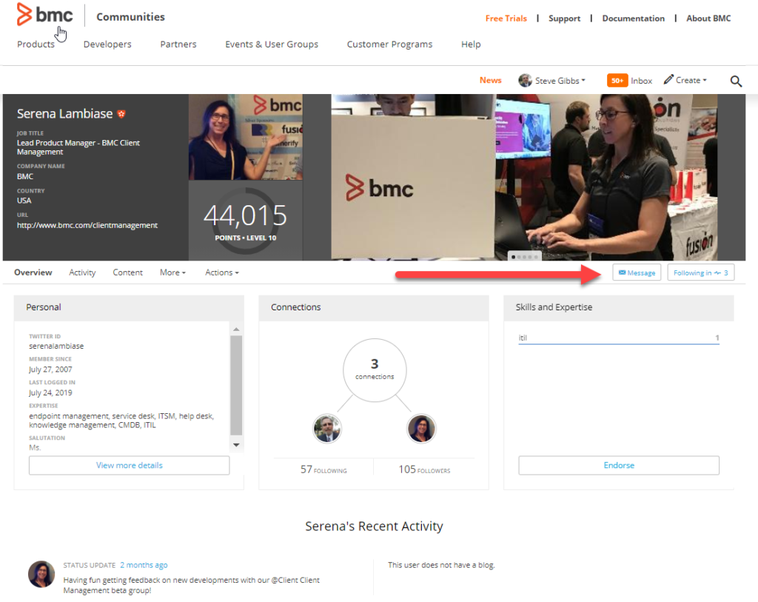Click the badge icon beside Serena Lambiase

pyautogui.click(x=122, y=114)
